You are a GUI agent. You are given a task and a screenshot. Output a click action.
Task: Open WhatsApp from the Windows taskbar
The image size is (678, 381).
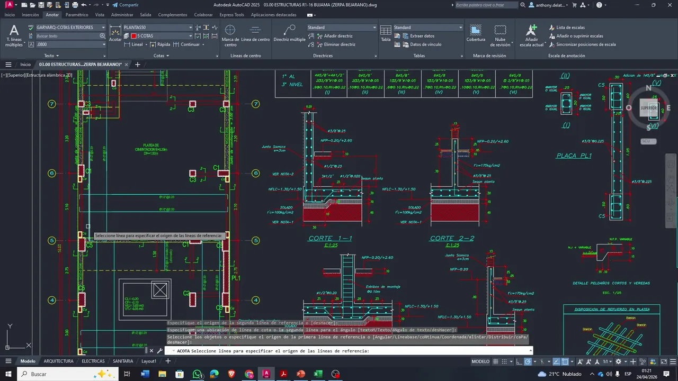coord(197,374)
